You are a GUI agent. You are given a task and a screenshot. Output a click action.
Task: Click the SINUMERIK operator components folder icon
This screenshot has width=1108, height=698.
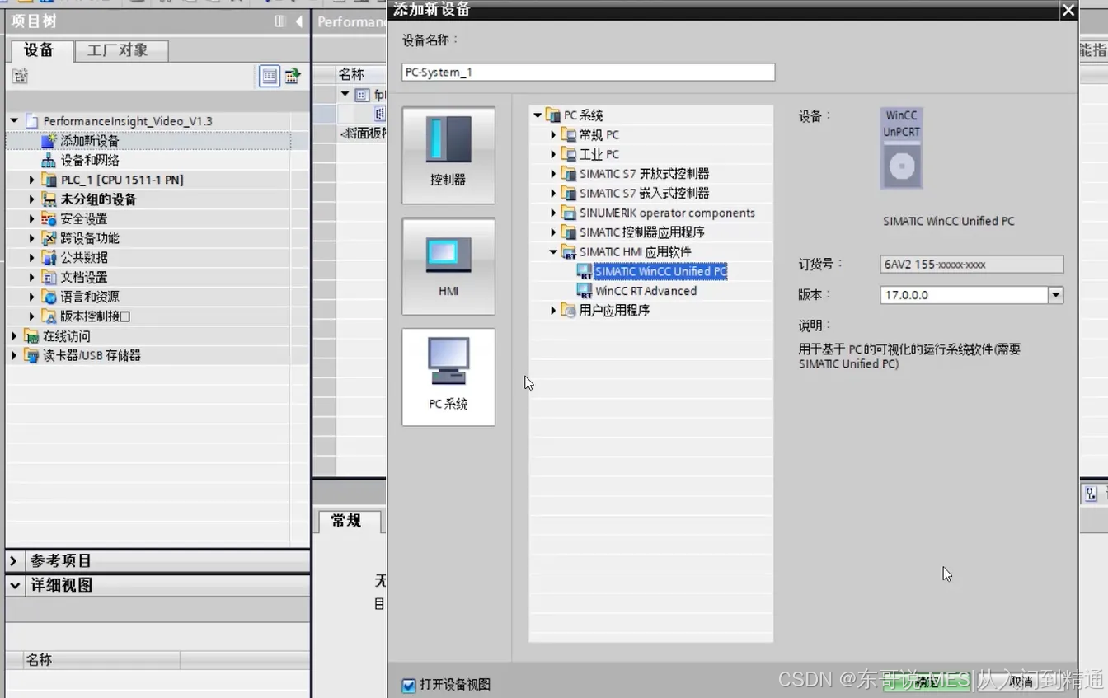click(x=569, y=213)
